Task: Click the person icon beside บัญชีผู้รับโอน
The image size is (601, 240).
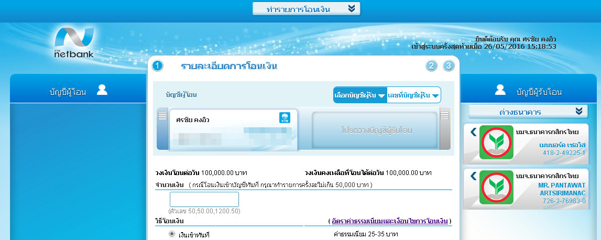Action: 500,90
